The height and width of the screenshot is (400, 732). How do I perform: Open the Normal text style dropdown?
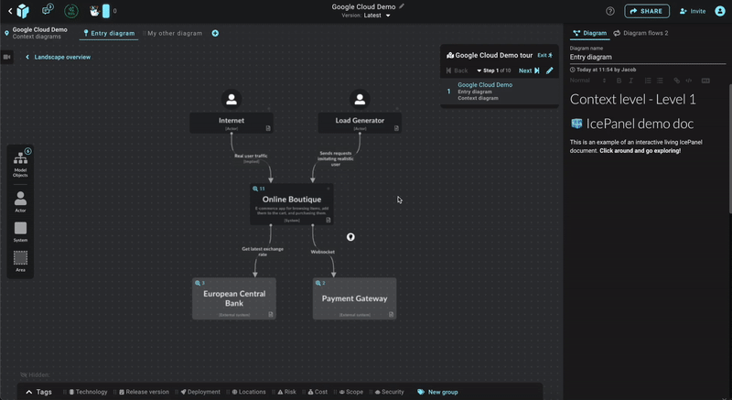tap(587, 81)
